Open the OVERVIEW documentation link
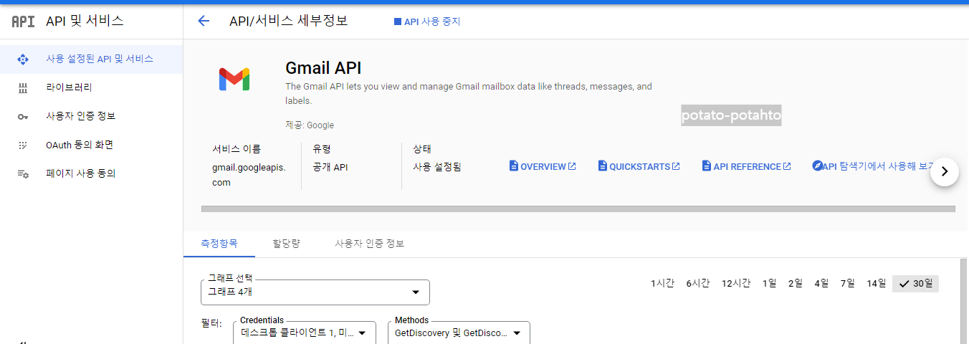The height and width of the screenshot is (344, 969). (543, 166)
